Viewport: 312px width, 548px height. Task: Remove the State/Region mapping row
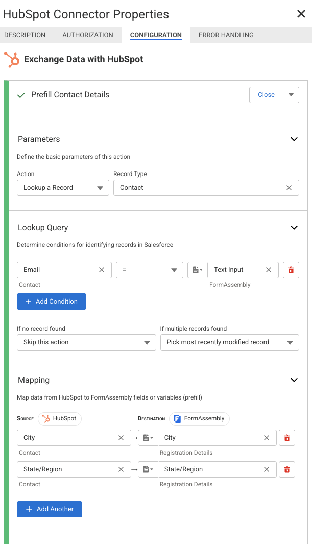pyautogui.click(x=287, y=469)
